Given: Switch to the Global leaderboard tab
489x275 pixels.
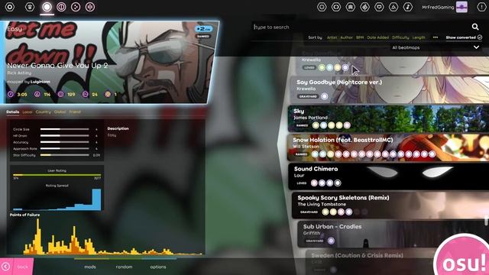Looking at the screenshot, I should pos(60,112).
